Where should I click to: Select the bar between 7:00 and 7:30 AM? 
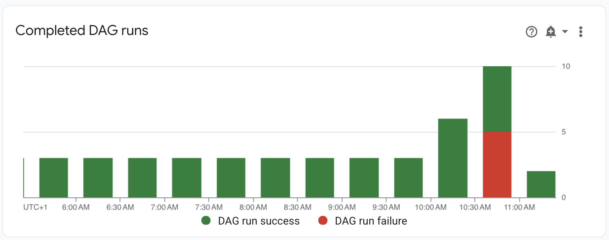click(187, 178)
